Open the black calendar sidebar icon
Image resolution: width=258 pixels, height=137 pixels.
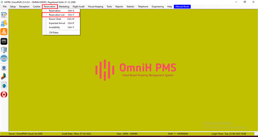(x=4, y=41)
